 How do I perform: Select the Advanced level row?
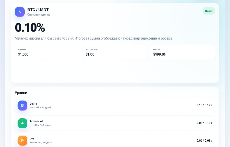click(x=115, y=123)
